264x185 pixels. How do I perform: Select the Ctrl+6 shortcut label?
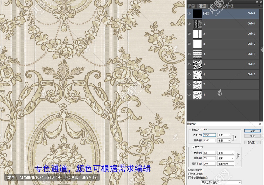(x=251, y=44)
